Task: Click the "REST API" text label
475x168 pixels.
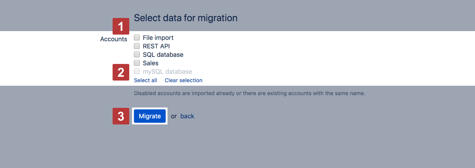Action: pos(156,46)
